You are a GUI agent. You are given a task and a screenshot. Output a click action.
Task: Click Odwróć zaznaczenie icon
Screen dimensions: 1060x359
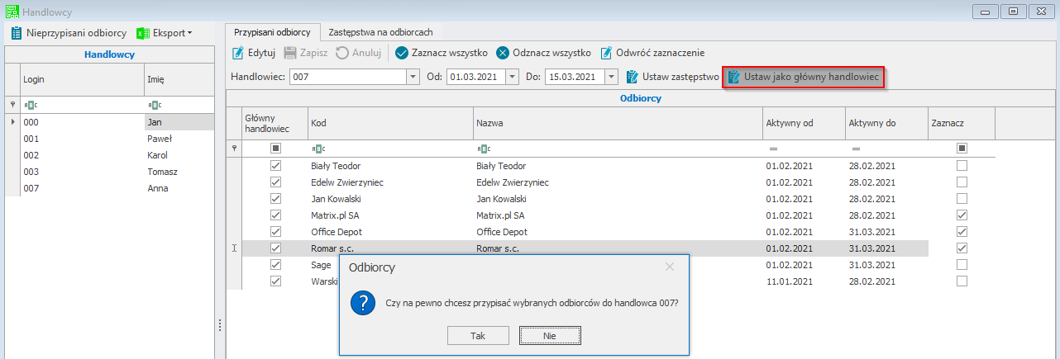pos(606,53)
